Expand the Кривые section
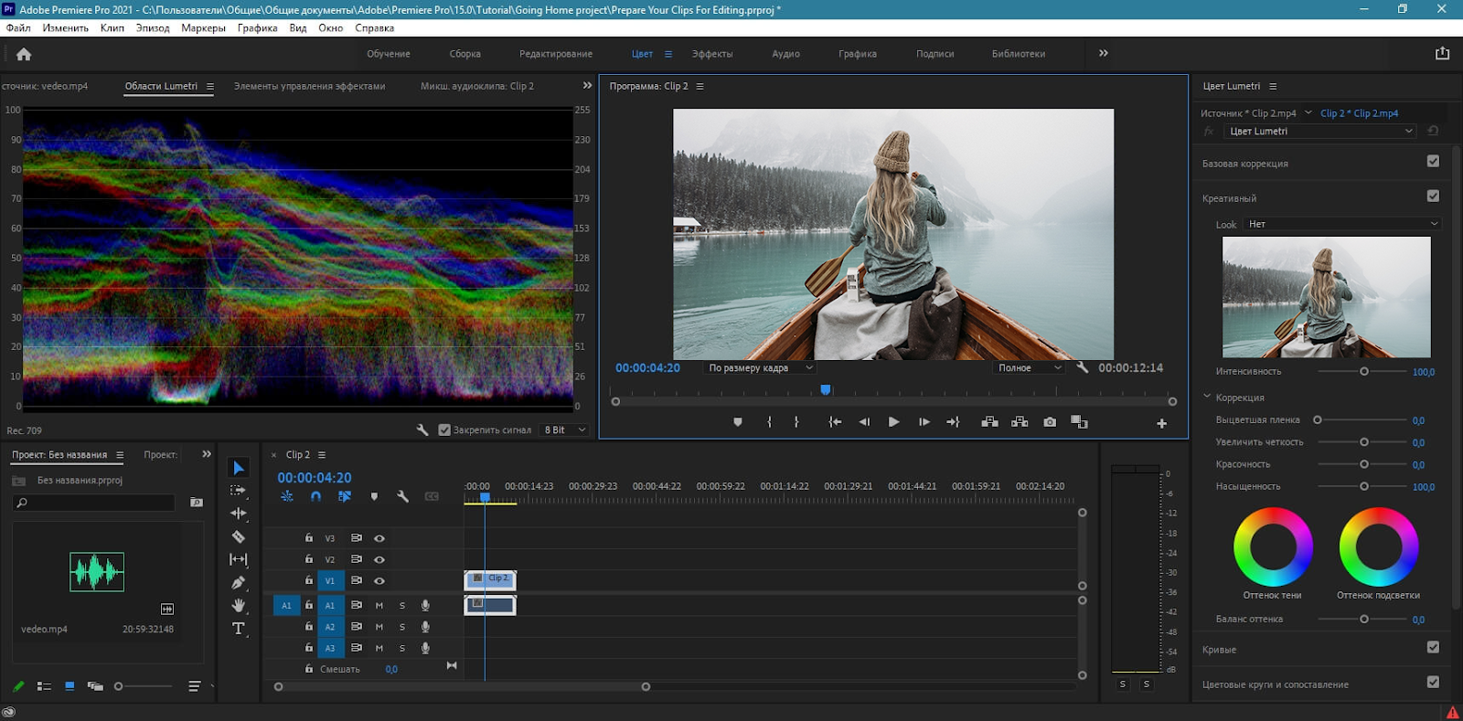This screenshot has width=1463, height=721. pyautogui.click(x=1219, y=650)
